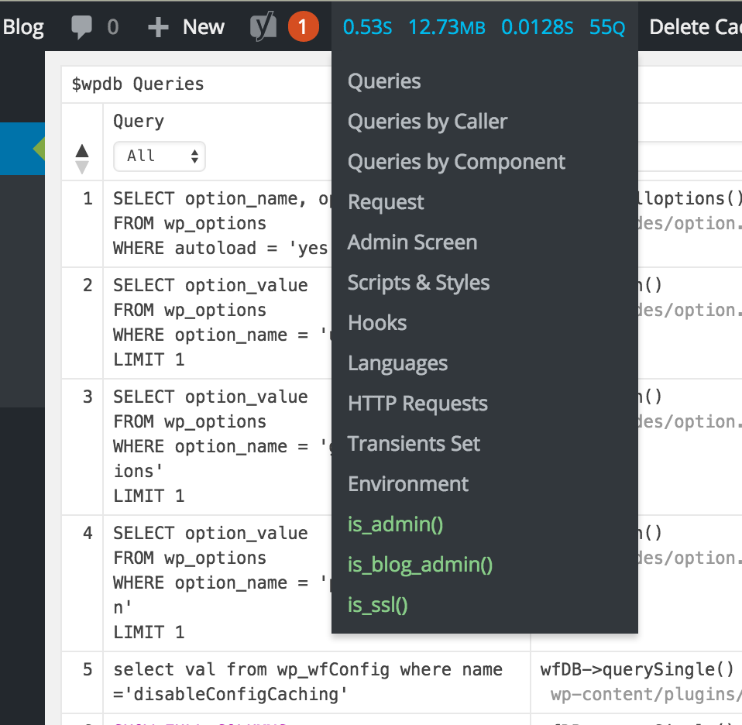Click query row number 4
Viewport: 742px width, 725px height.
coord(88,533)
